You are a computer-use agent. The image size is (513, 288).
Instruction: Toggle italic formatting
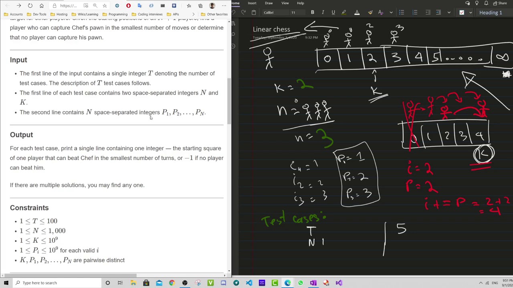click(323, 12)
